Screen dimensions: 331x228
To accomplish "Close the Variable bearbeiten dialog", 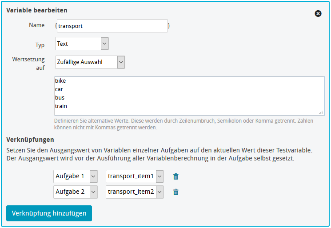I will [318, 14].
